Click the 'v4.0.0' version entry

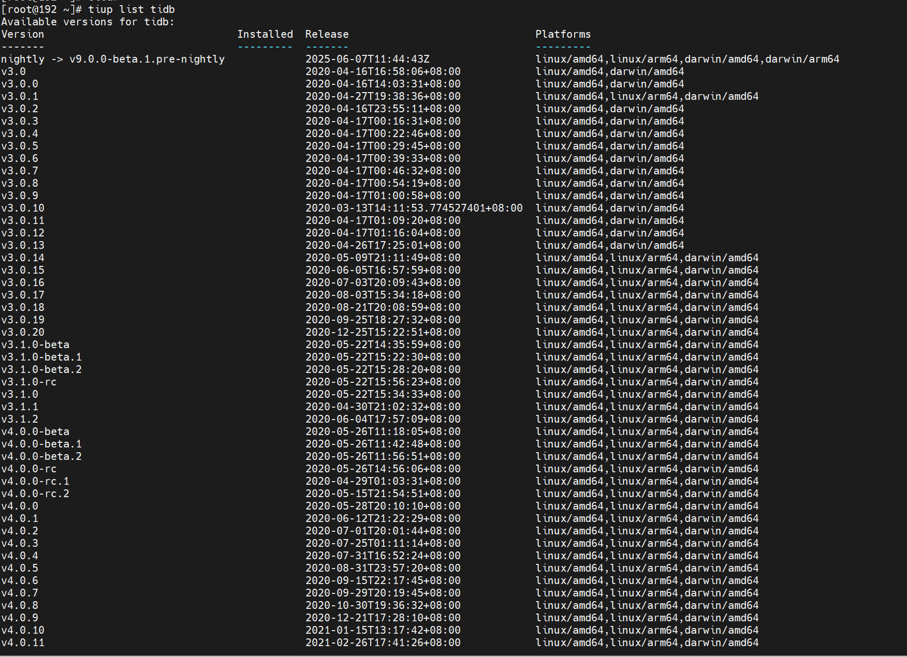coord(20,506)
